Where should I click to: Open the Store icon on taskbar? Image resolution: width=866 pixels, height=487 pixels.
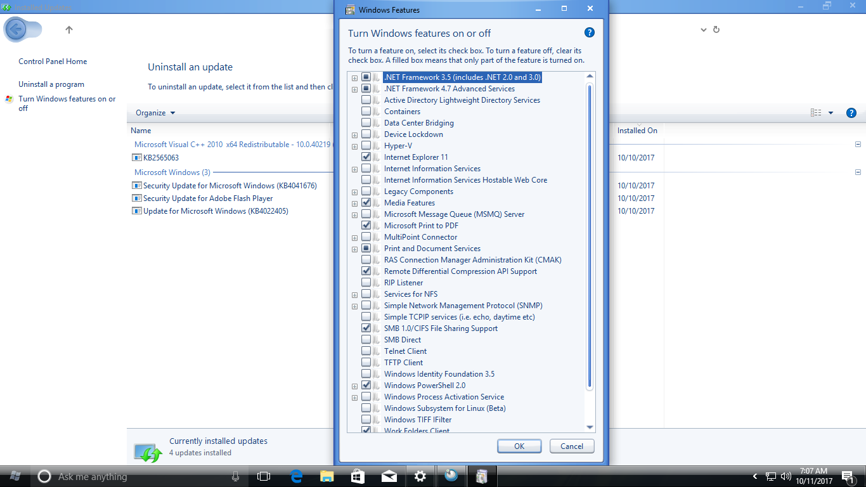point(358,476)
